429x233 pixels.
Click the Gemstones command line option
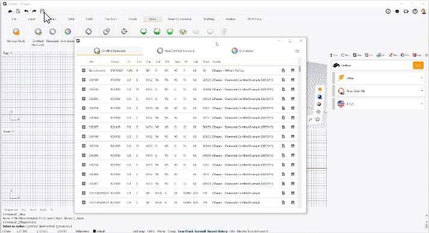click(63, 226)
